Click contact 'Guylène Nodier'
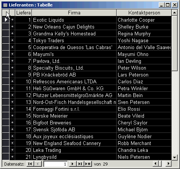This screenshot has width=180, height=169. 144,136
